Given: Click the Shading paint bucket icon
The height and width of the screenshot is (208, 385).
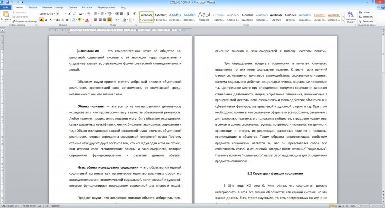Looking at the screenshot, I should click(124, 20).
